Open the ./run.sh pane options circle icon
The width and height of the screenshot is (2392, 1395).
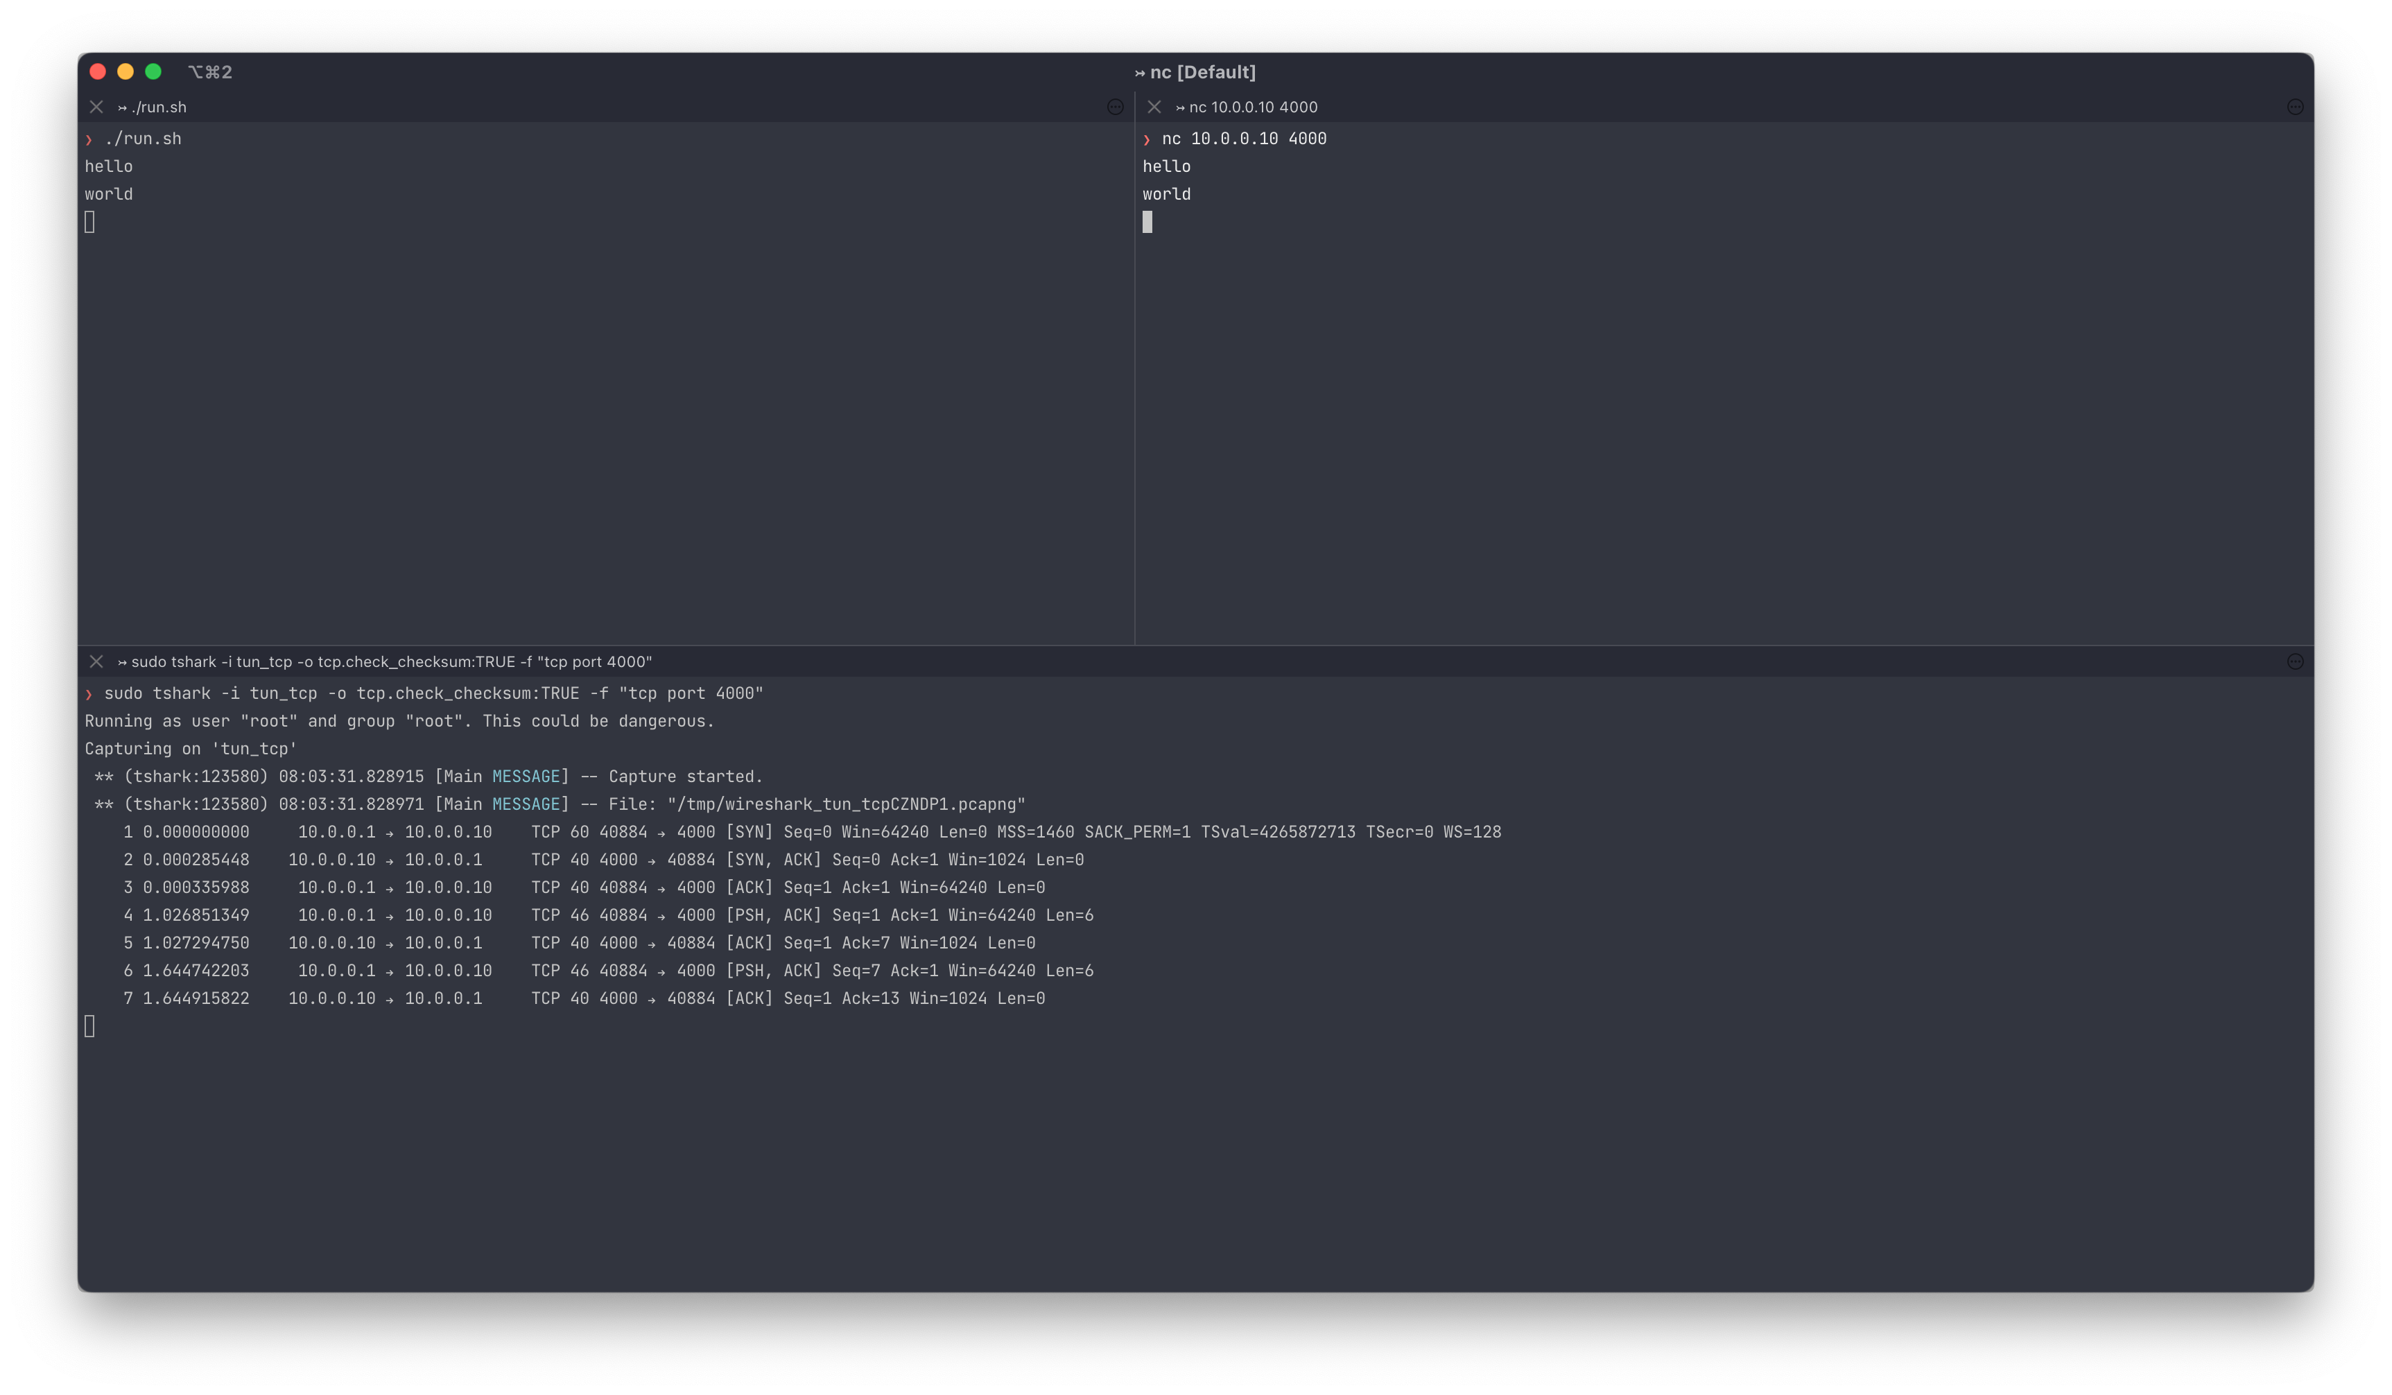1116,107
